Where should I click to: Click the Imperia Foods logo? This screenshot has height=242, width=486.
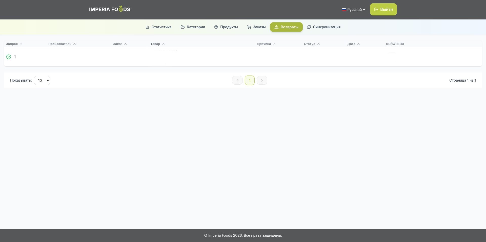click(110, 9)
